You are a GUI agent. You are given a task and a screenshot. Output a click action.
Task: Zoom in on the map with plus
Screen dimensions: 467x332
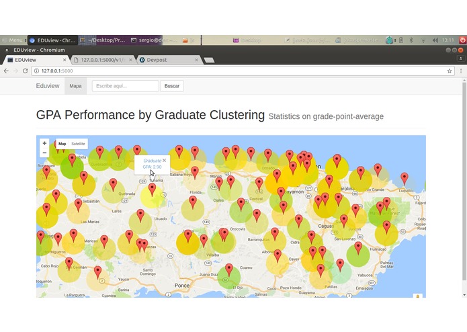pyautogui.click(x=44, y=143)
